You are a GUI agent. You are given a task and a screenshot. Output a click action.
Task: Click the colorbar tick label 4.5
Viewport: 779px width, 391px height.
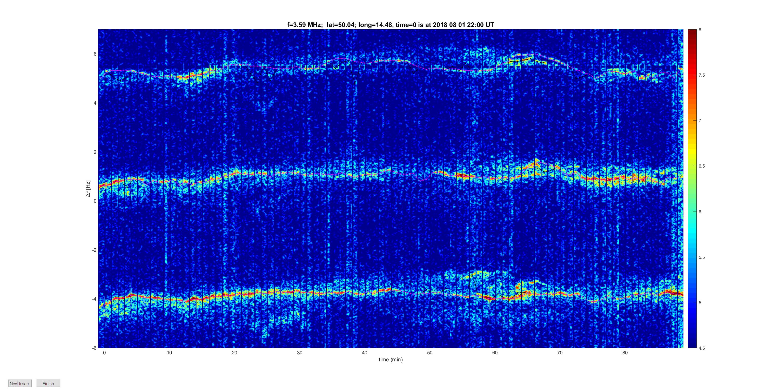coord(702,348)
